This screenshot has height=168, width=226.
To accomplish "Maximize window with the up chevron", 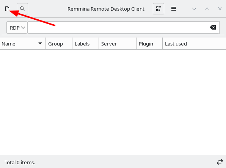I will pos(207,9).
